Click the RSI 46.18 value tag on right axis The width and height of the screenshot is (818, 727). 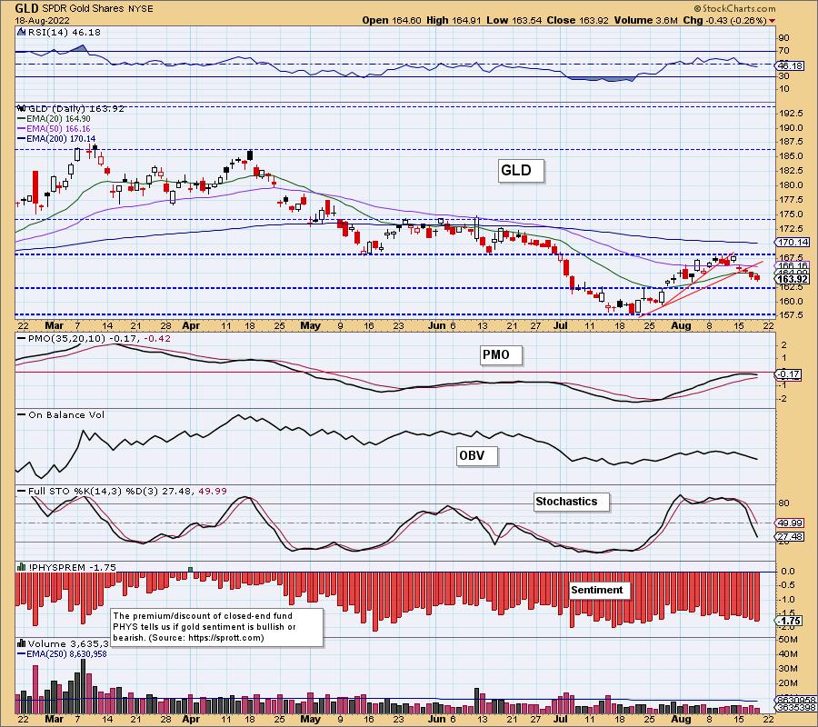click(x=789, y=65)
